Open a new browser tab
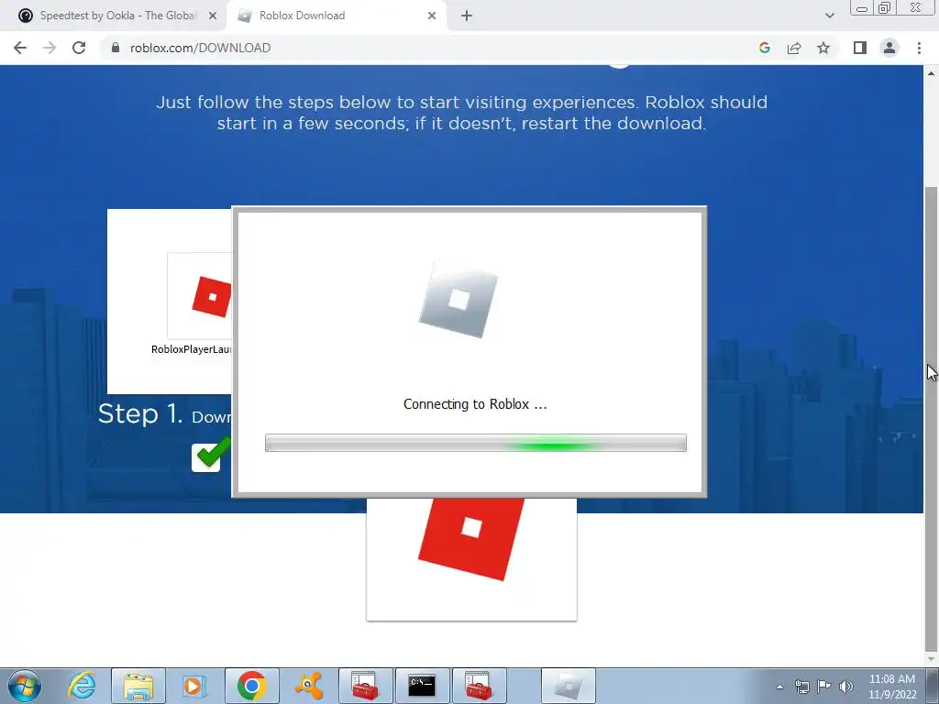Image resolution: width=939 pixels, height=704 pixels. click(x=467, y=16)
